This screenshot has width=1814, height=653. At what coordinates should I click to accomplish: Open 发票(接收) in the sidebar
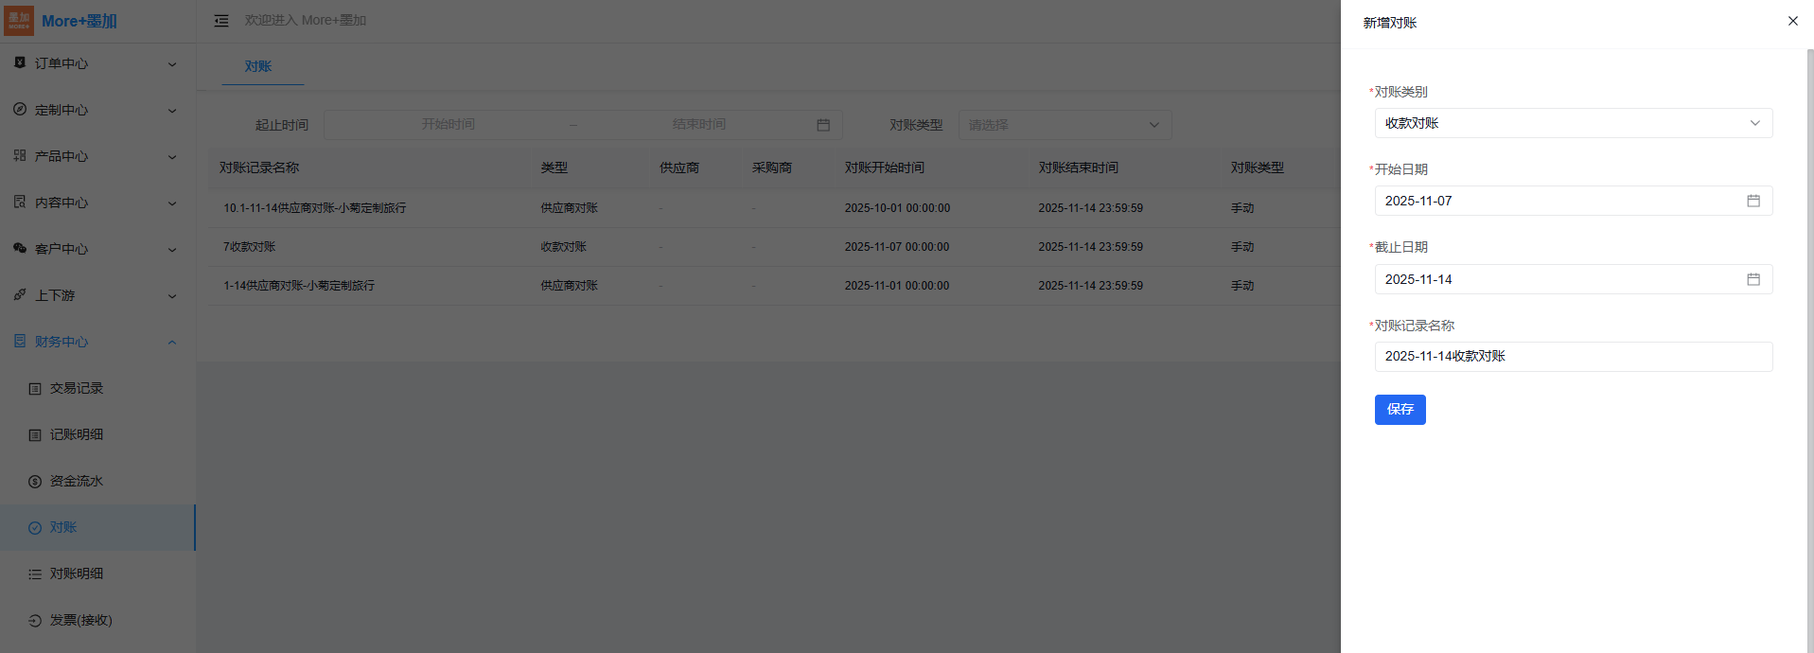tap(80, 620)
